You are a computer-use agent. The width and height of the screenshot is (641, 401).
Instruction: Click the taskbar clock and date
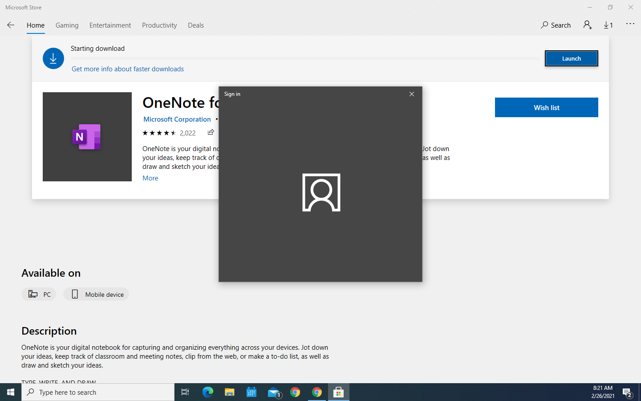point(603,392)
